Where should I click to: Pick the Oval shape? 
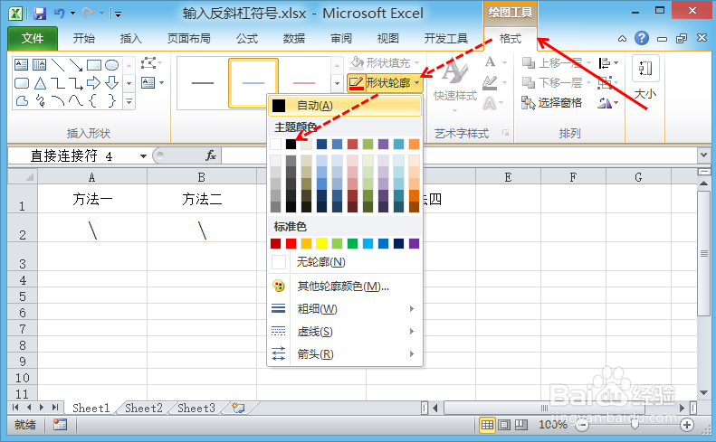112,65
